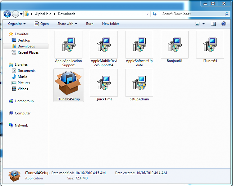Select the QuickTime installer icon
Screen dimensions: 233x186
(x=104, y=83)
